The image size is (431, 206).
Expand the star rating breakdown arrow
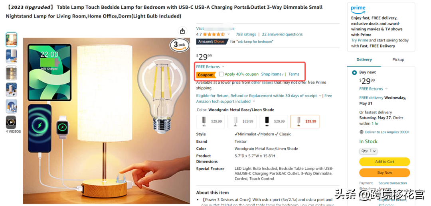pyautogui.click(x=229, y=35)
